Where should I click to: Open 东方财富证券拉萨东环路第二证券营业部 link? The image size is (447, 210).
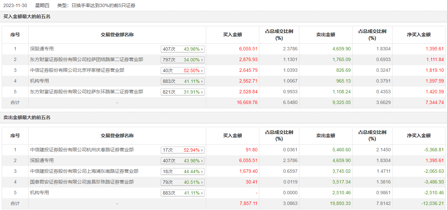(86, 92)
